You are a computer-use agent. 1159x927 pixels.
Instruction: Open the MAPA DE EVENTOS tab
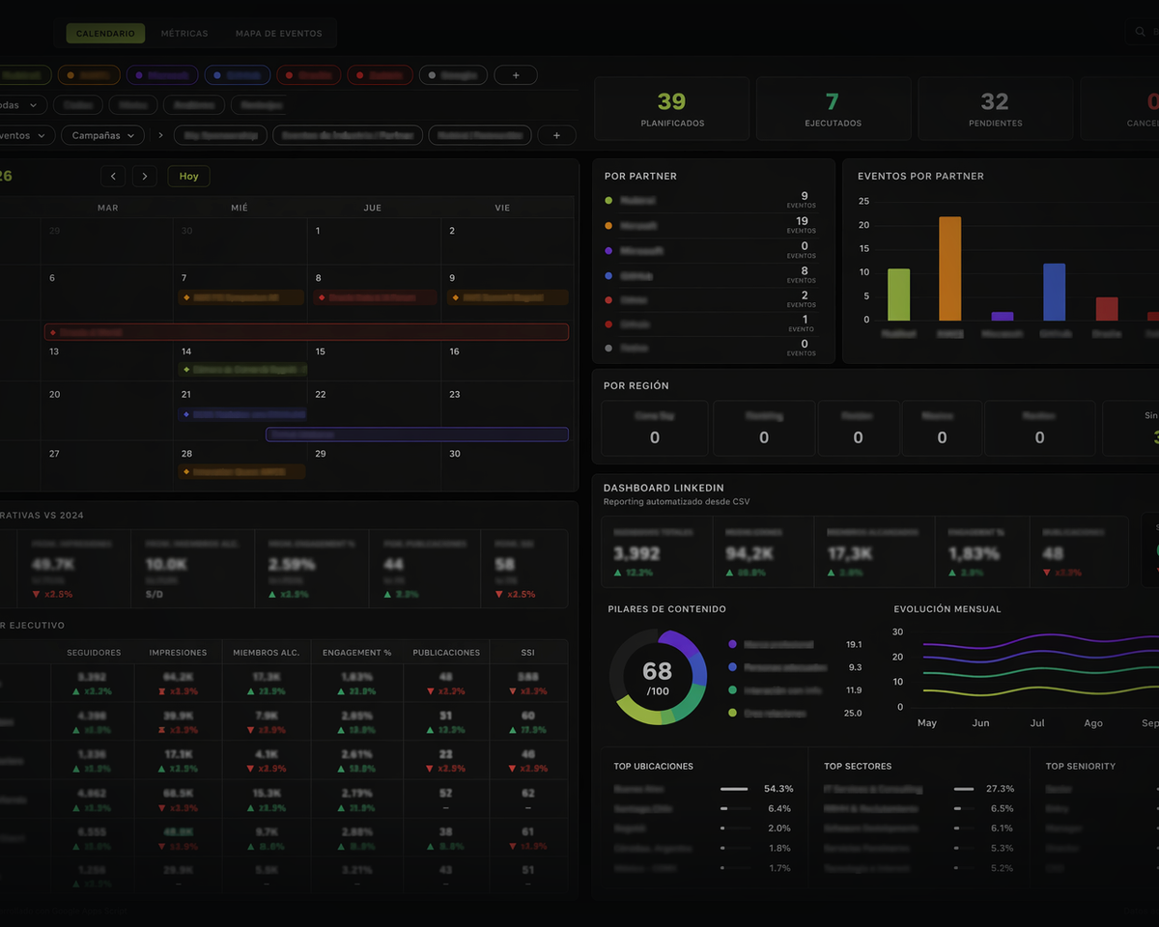[279, 32]
